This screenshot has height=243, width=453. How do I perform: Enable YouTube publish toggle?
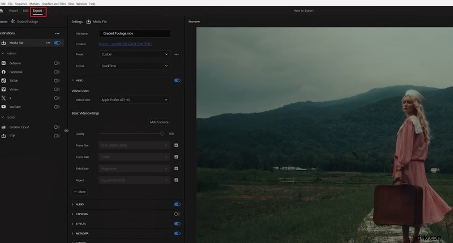point(57,107)
